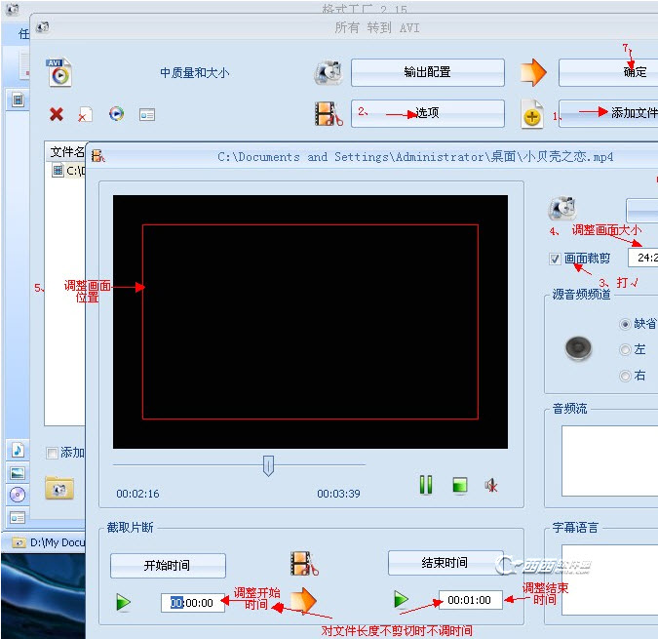Click the add file plus icon
Viewport: 658px width, 639px height.
point(532,114)
